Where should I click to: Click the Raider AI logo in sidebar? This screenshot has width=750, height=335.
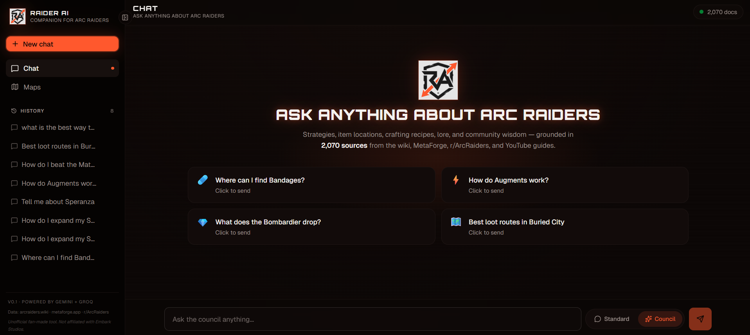18,16
